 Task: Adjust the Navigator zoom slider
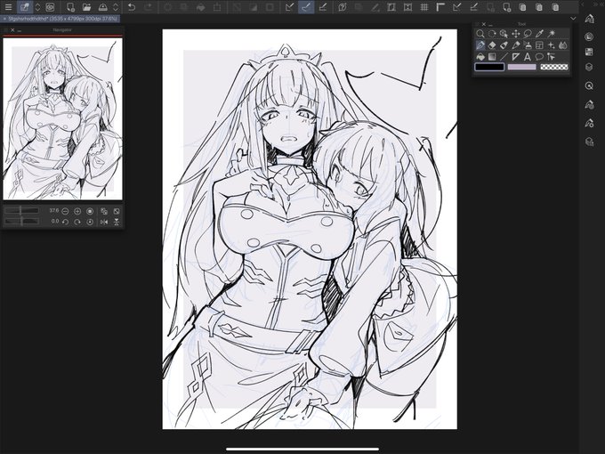(21, 210)
